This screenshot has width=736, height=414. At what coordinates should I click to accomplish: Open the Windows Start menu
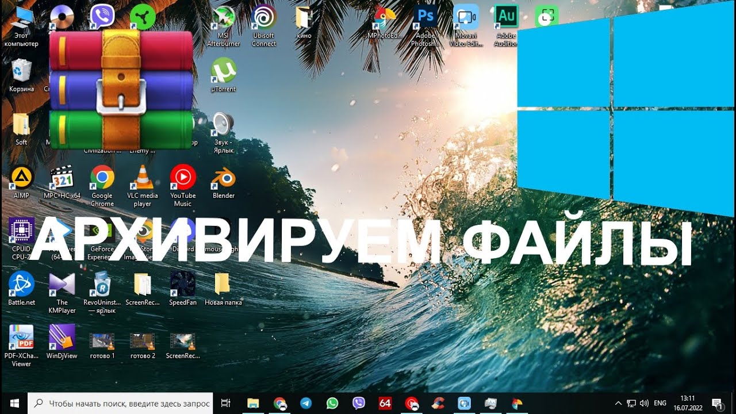coord(14,403)
